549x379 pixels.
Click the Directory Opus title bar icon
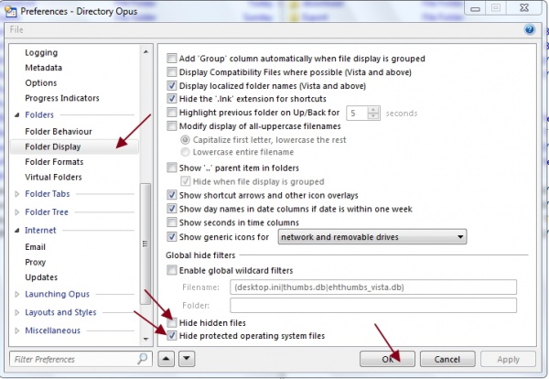coord(10,11)
